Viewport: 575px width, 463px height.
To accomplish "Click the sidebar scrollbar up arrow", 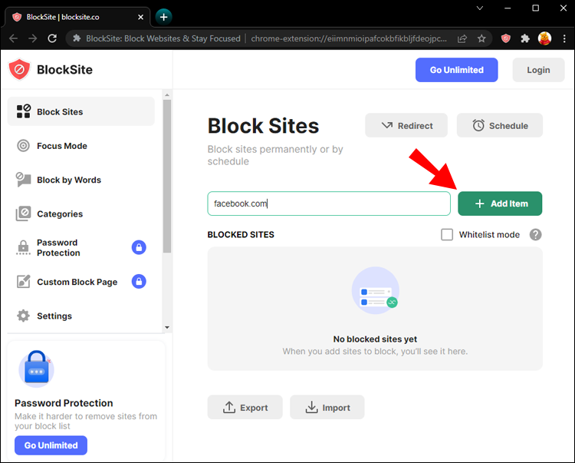I will [x=167, y=94].
